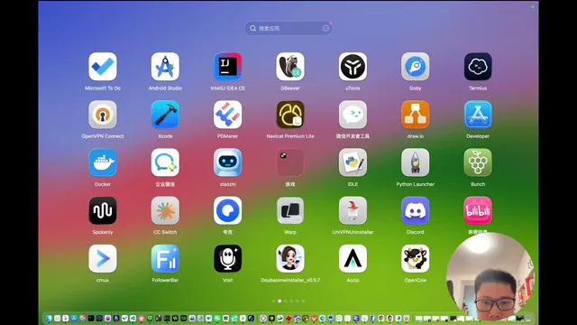Launch OpenVPN Connect
This screenshot has width=577, height=325.
click(x=103, y=115)
